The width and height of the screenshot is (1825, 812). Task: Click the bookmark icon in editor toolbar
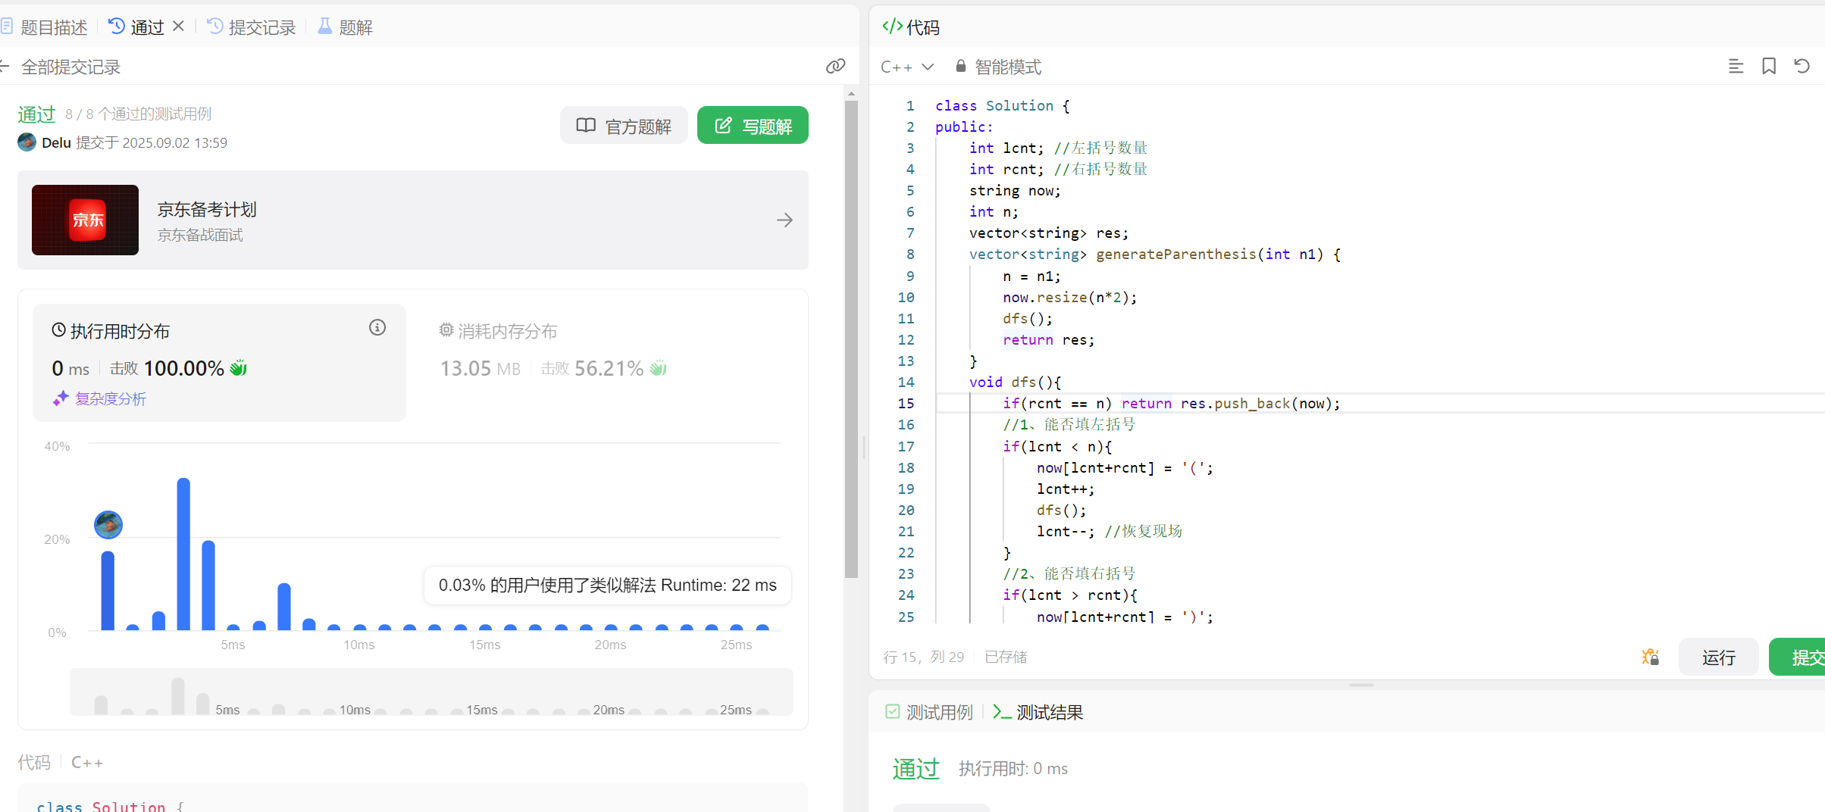click(x=1769, y=67)
